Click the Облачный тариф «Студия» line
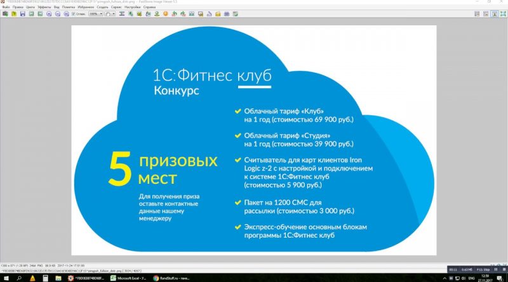The image size is (508, 282). [x=287, y=136]
